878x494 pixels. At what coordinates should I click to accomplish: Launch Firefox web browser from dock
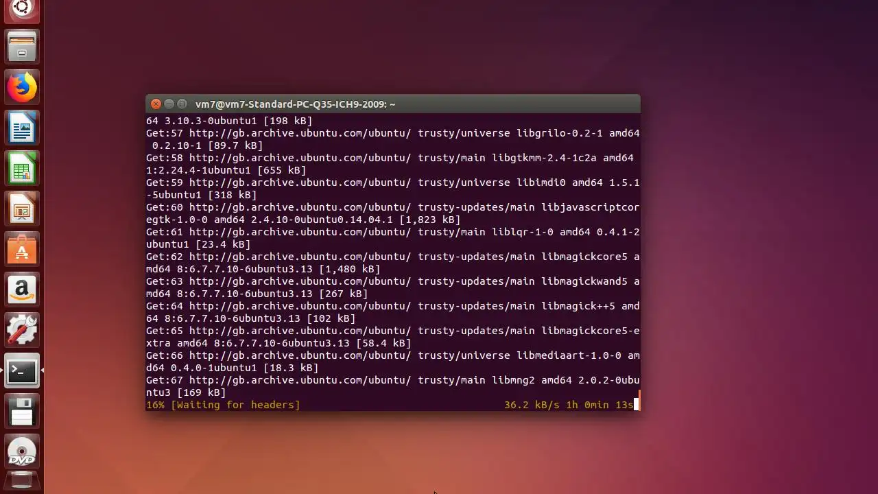[x=22, y=88]
